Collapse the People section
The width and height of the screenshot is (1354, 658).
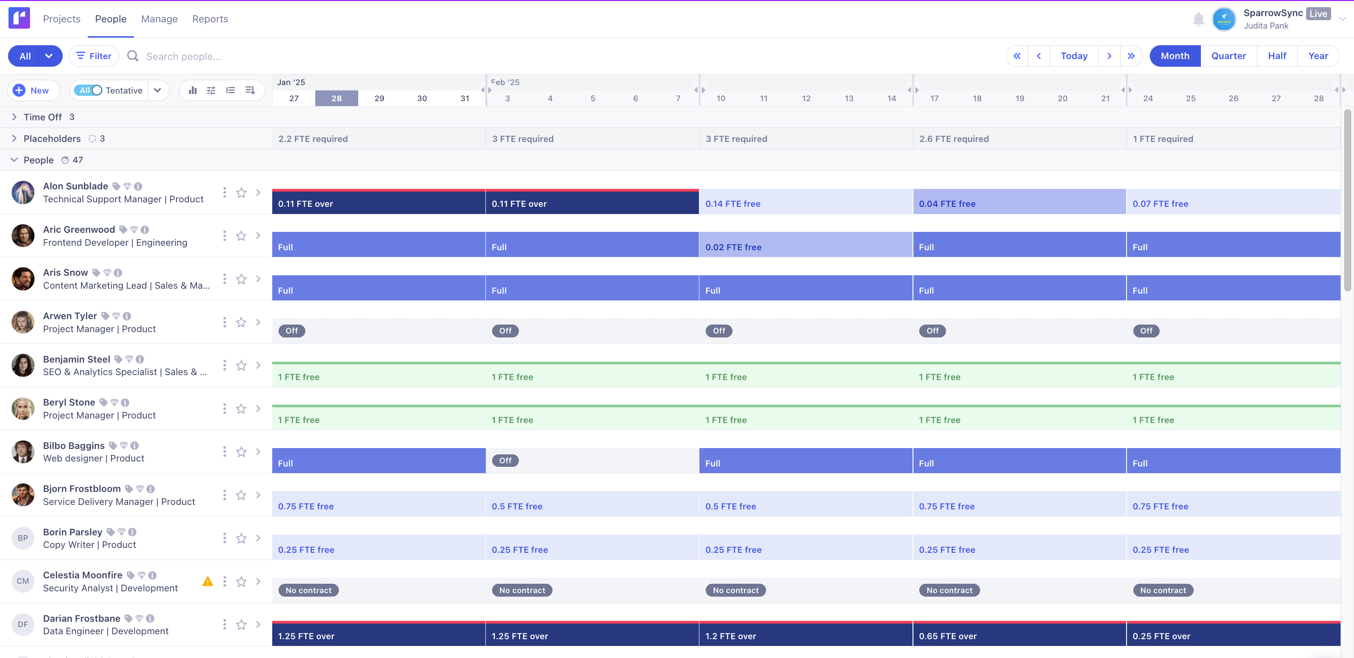tap(14, 160)
